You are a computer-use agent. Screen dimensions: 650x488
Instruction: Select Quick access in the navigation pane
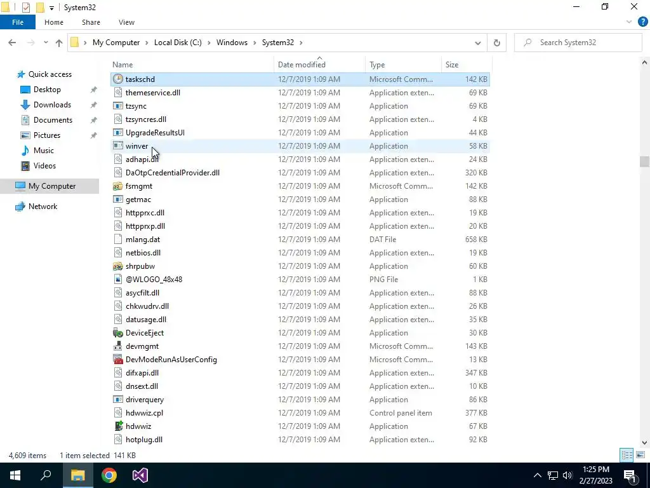[x=50, y=74]
